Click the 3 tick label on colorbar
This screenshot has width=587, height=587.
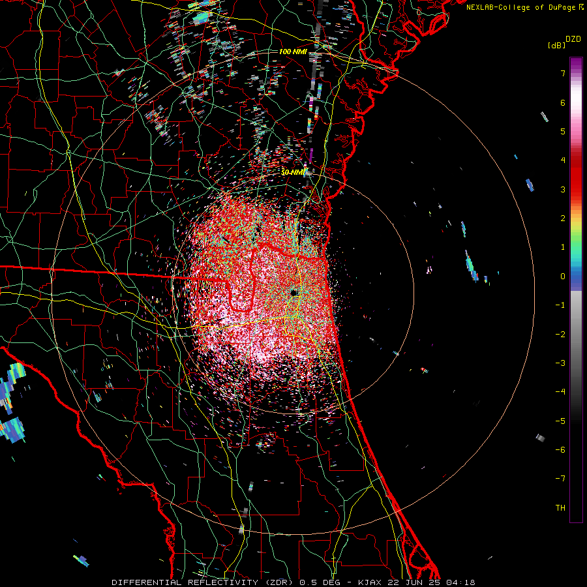pyautogui.click(x=563, y=189)
